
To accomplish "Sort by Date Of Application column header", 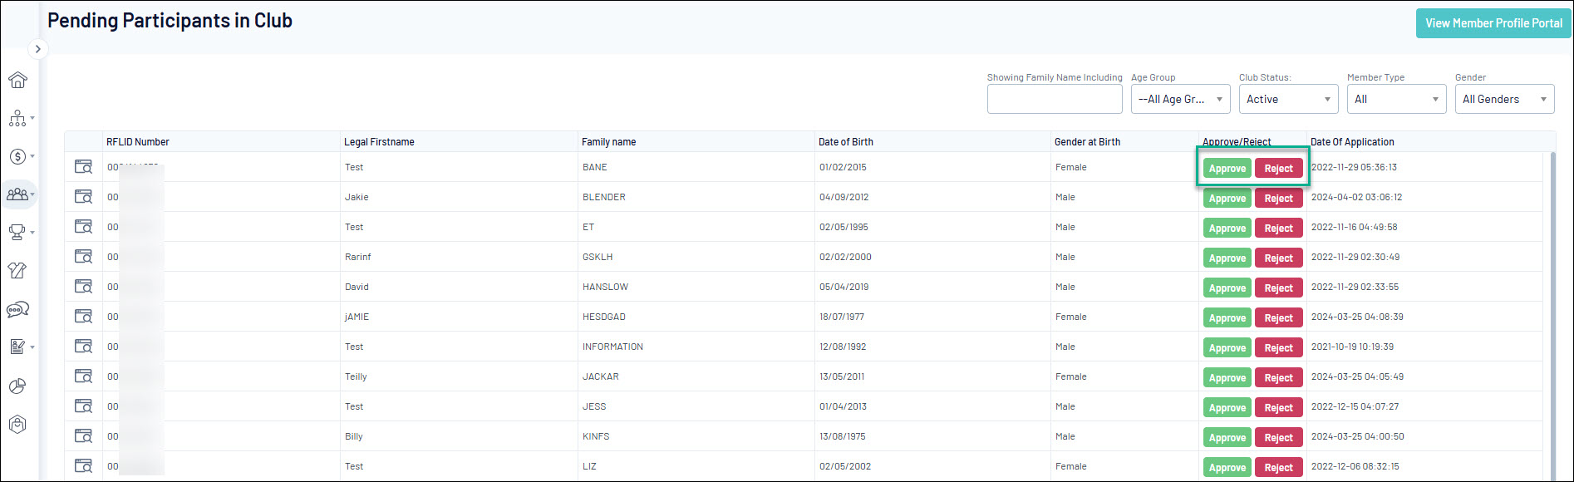I will [x=1352, y=142].
